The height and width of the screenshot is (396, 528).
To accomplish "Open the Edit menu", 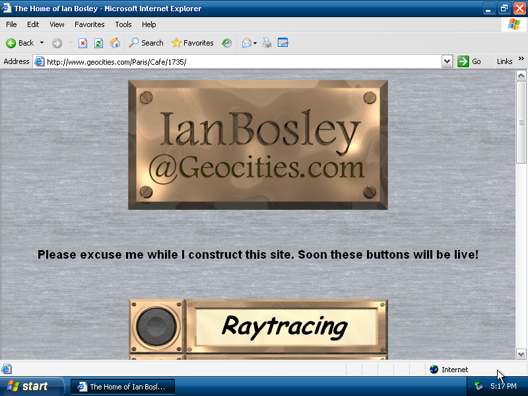I will (33, 24).
